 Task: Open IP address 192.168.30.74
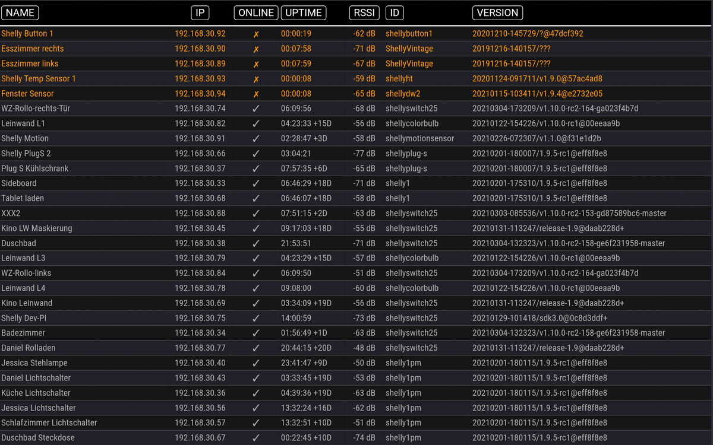click(x=200, y=109)
